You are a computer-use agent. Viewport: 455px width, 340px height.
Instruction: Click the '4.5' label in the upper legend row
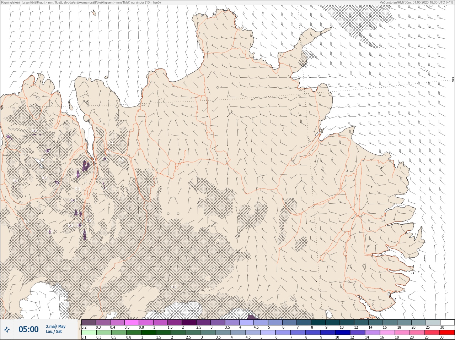pyautogui.click(x=256, y=327)
